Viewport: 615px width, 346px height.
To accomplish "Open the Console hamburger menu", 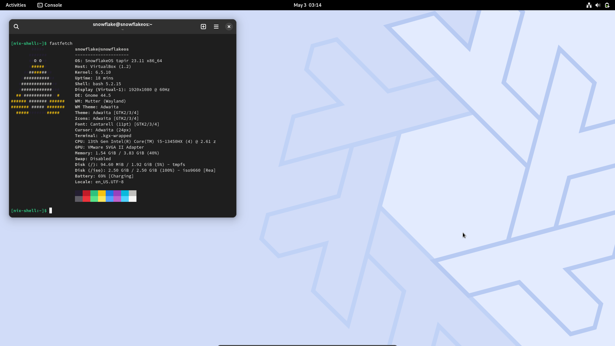I will (216, 27).
